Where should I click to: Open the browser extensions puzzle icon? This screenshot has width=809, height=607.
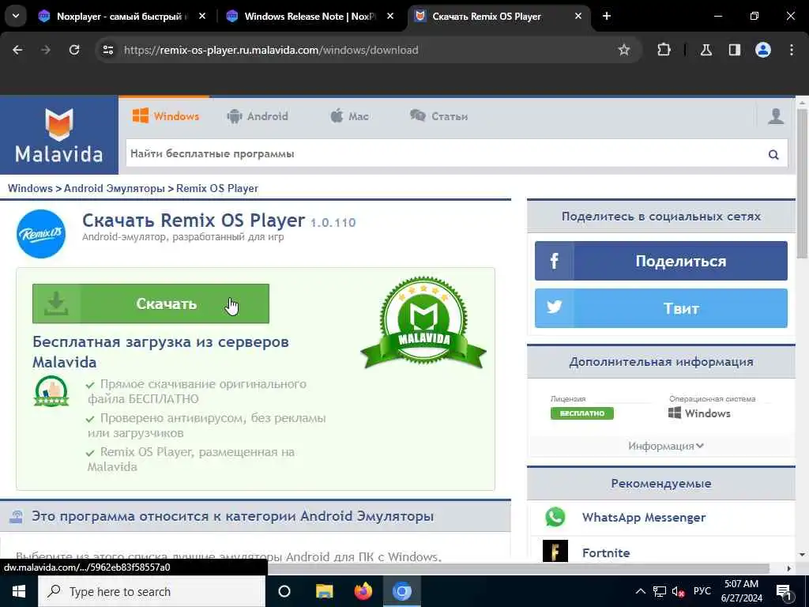click(x=664, y=50)
